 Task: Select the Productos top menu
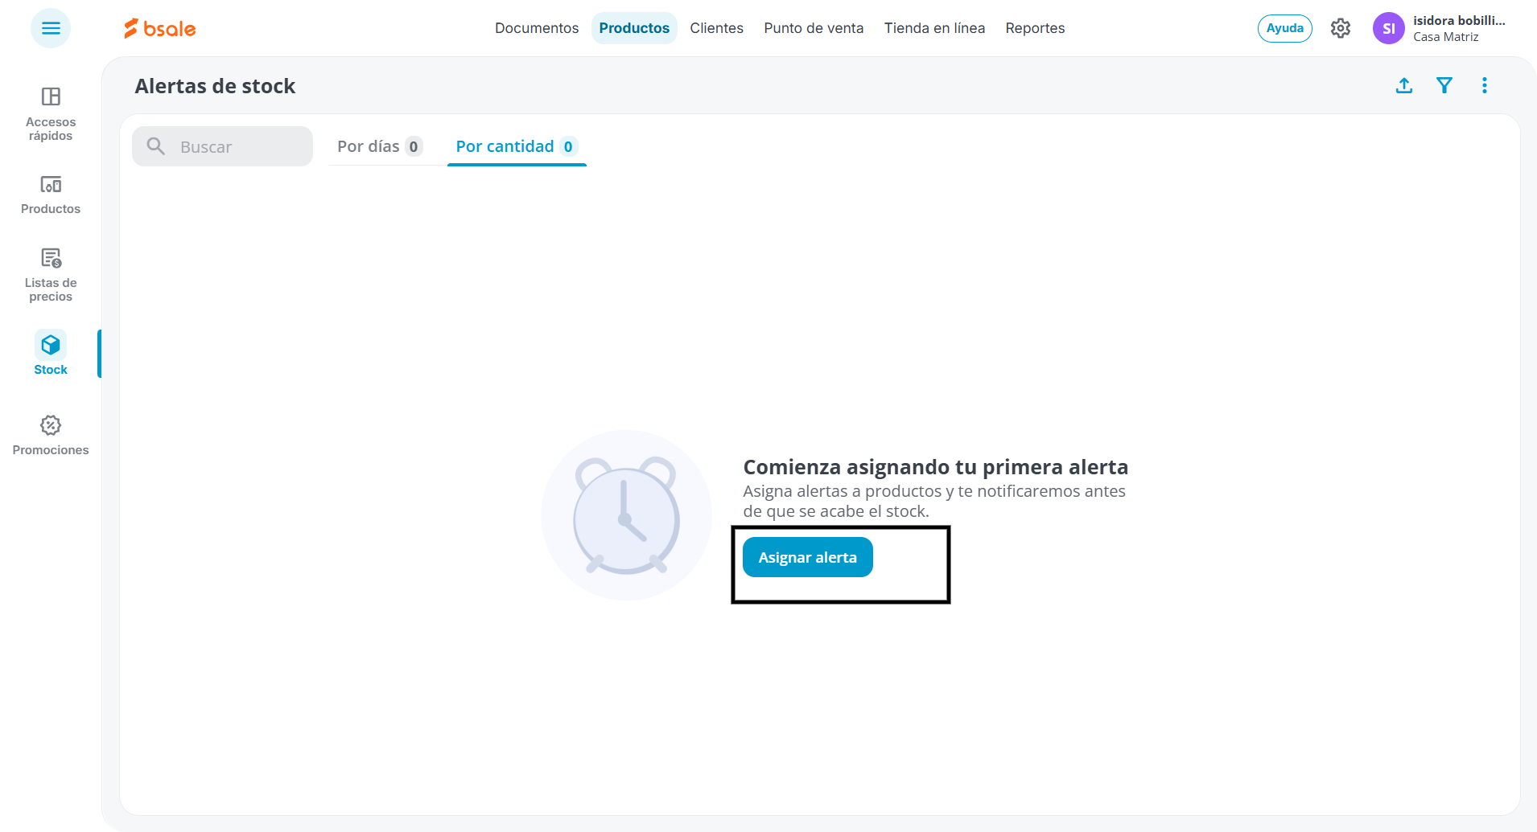[634, 28]
